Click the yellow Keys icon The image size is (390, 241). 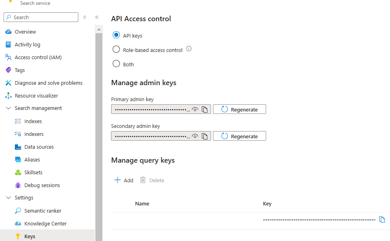coord(18,236)
